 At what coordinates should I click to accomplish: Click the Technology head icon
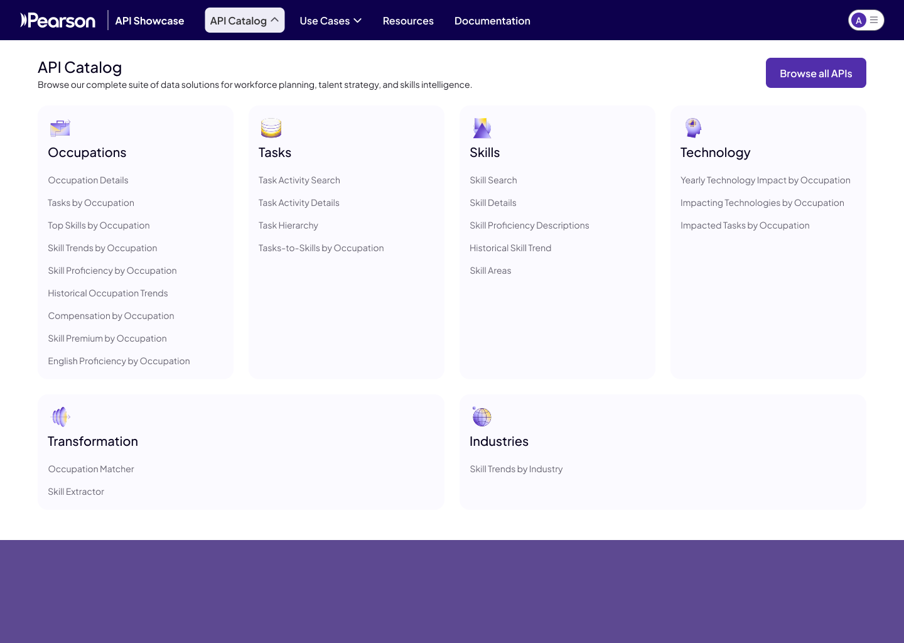(x=693, y=128)
